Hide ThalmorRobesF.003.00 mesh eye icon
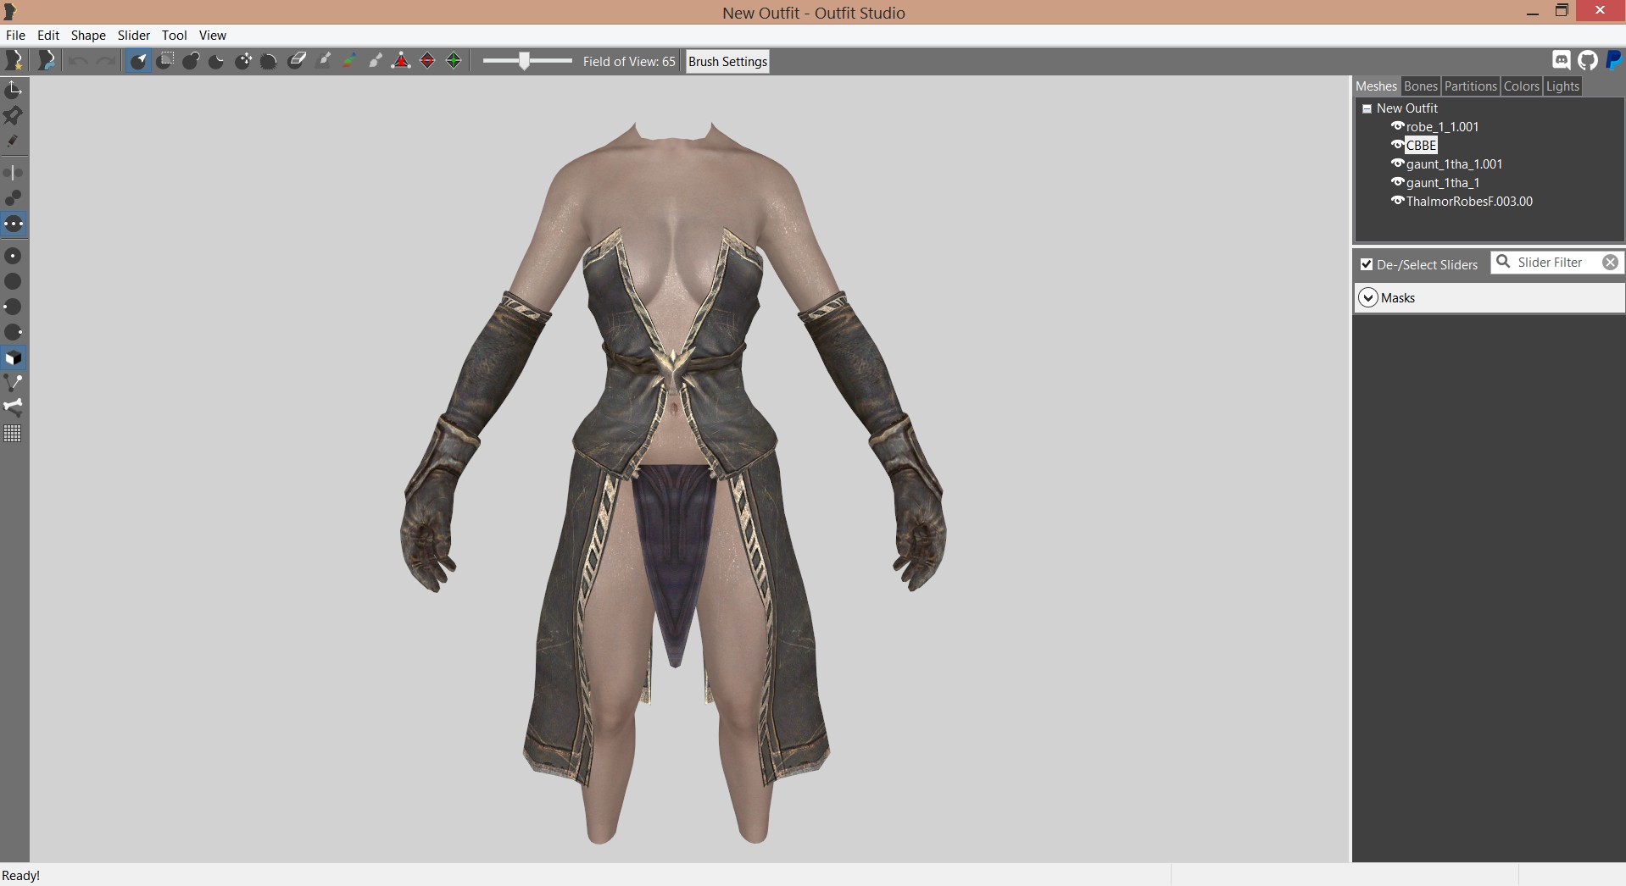Image resolution: width=1626 pixels, height=886 pixels. pyautogui.click(x=1398, y=201)
